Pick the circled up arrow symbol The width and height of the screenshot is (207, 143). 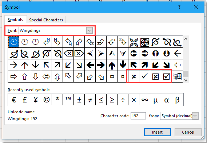tap(155, 54)
